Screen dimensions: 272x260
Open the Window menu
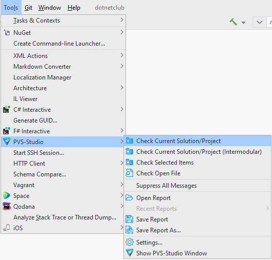[x=50, y=8]
